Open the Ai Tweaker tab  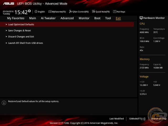(48, 18)
